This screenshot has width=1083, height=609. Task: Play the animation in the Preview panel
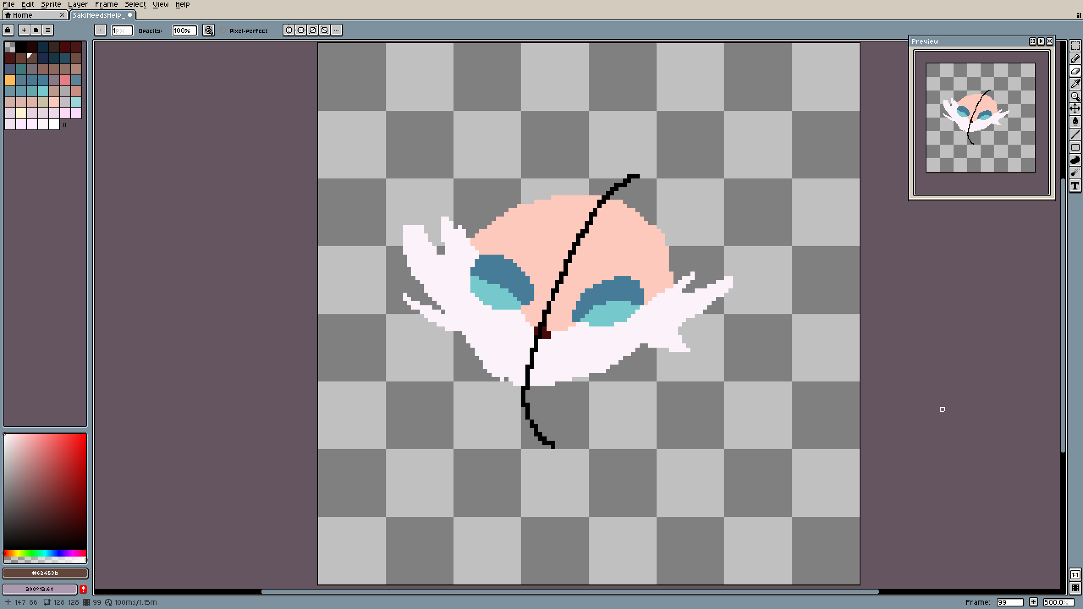1041,41
